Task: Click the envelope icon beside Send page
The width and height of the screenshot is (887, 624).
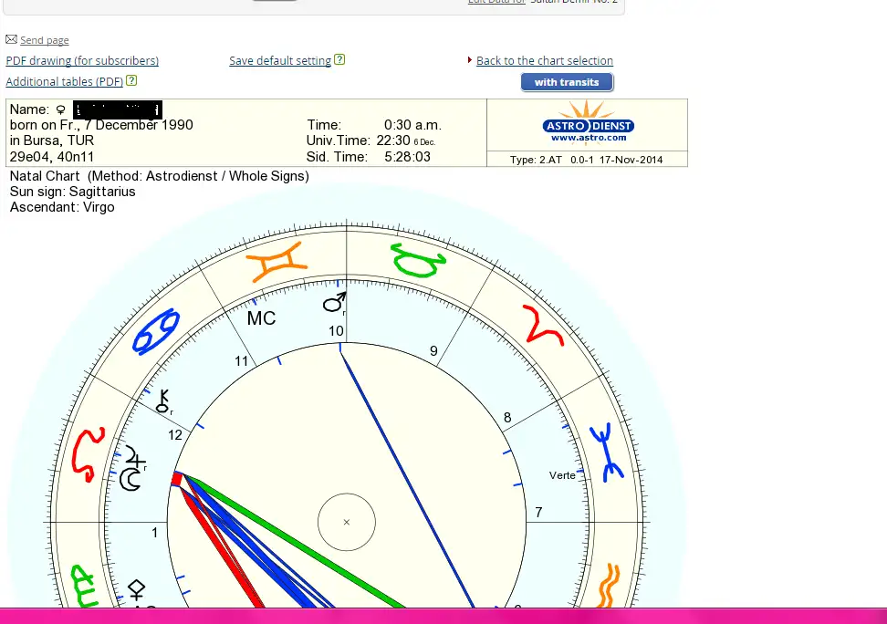Action: coord(11,39)
